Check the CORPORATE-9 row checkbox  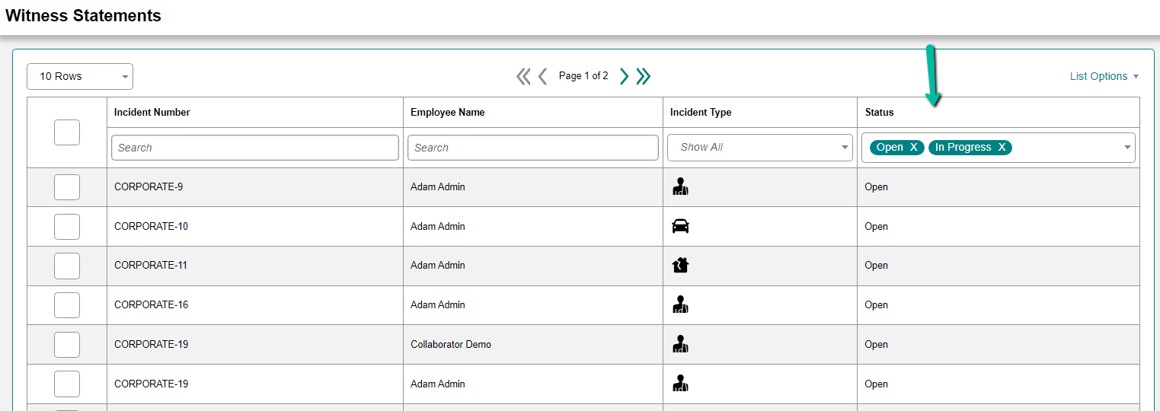tap(67, 187)
